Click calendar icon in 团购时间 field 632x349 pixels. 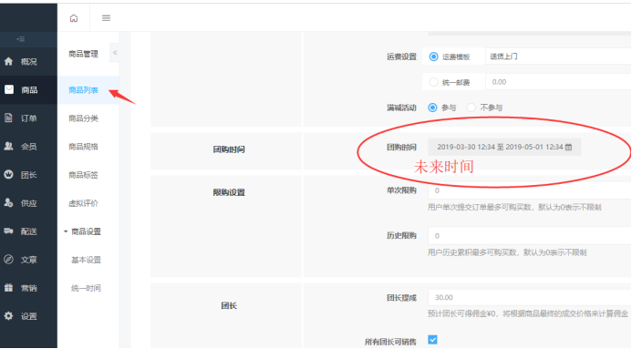pos(568,147)
